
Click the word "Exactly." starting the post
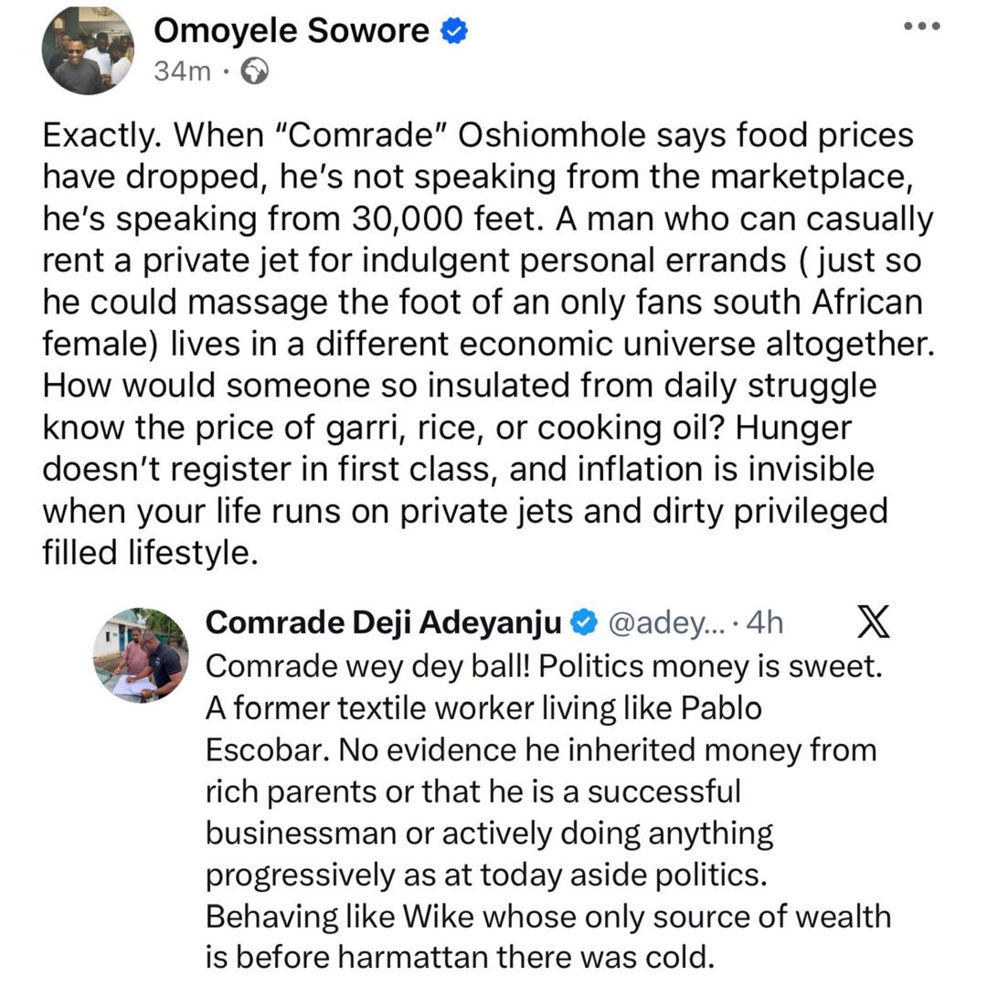point(102,136)
